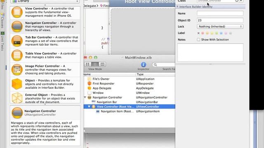The width and height of the screenshot is (264, 148).
Task: Select the Tab Bar Controller icon
Action: pyautogui.click(x=17, y=41)
